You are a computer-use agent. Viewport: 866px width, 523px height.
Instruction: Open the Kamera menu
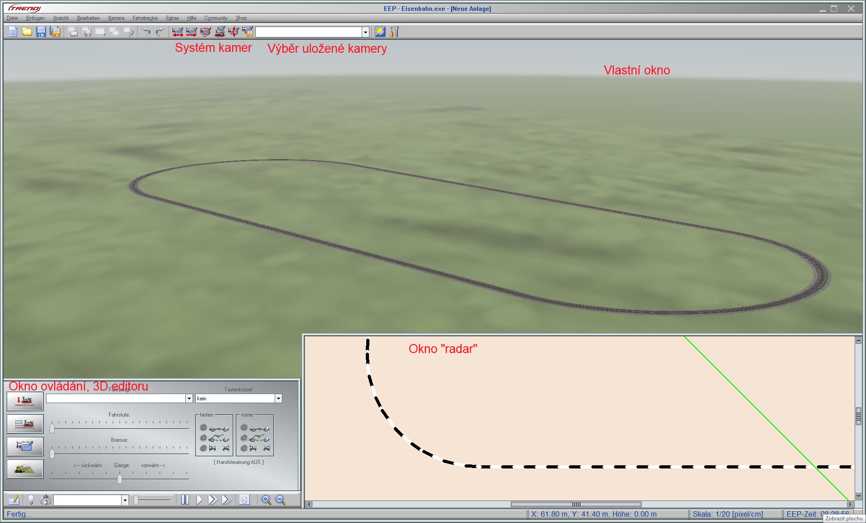coord(116,18)
